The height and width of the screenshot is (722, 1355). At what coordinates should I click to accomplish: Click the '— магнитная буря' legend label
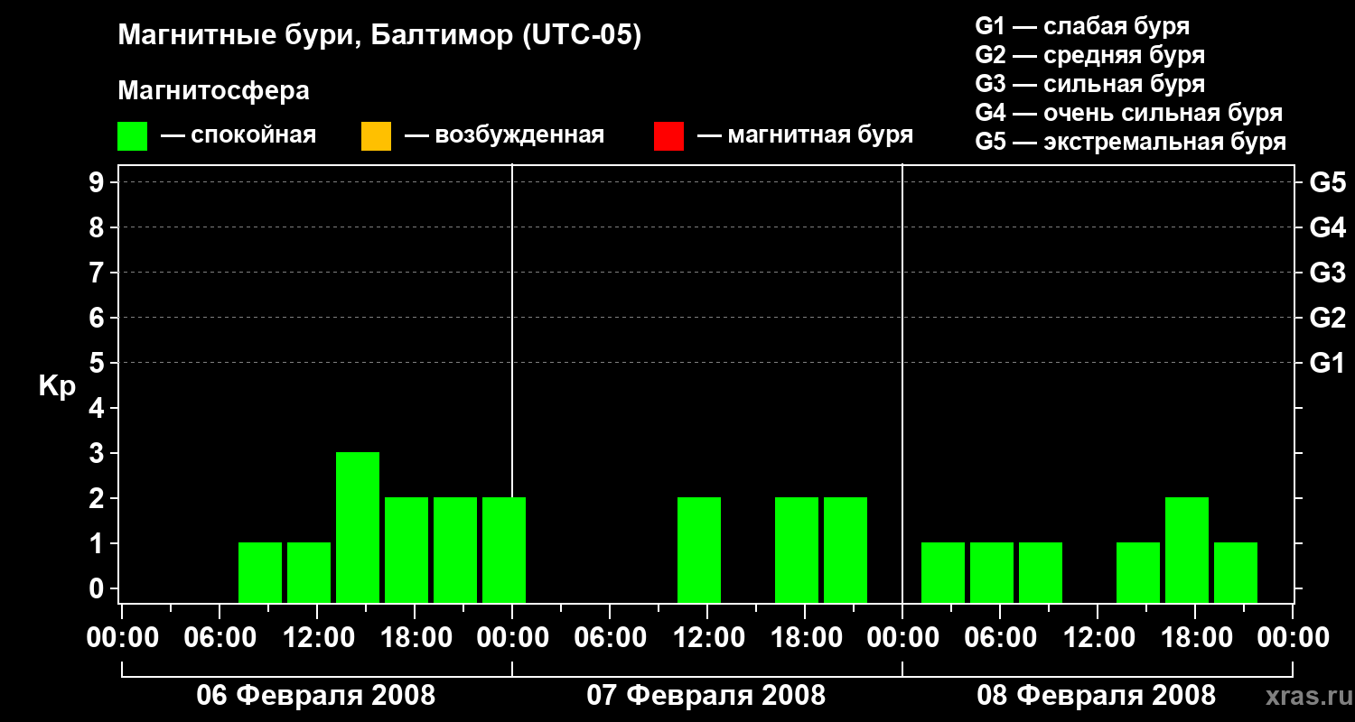click(x=806, y=135)
